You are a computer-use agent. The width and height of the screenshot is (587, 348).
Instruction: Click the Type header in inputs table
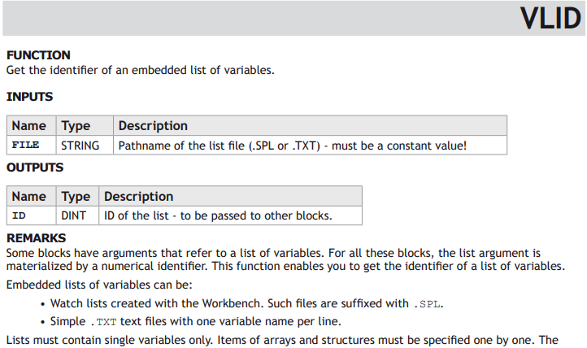(85, 126)
